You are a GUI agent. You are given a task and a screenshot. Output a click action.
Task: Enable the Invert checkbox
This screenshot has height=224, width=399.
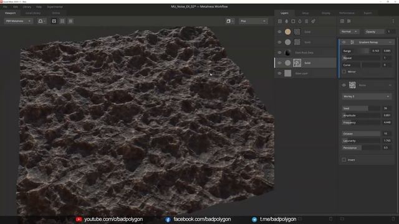coord(344,160)
